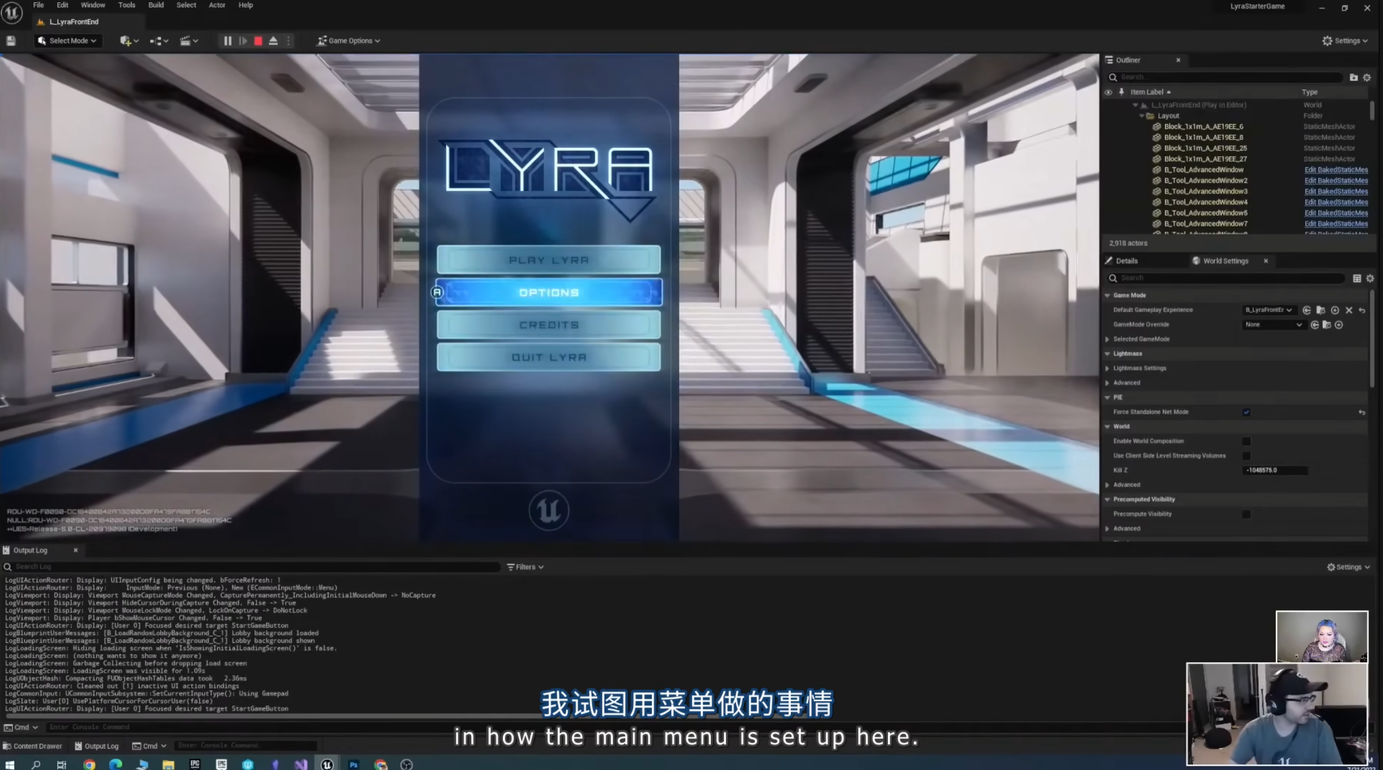Open the Unreal Engine taskbar icon

pos(327,765)
